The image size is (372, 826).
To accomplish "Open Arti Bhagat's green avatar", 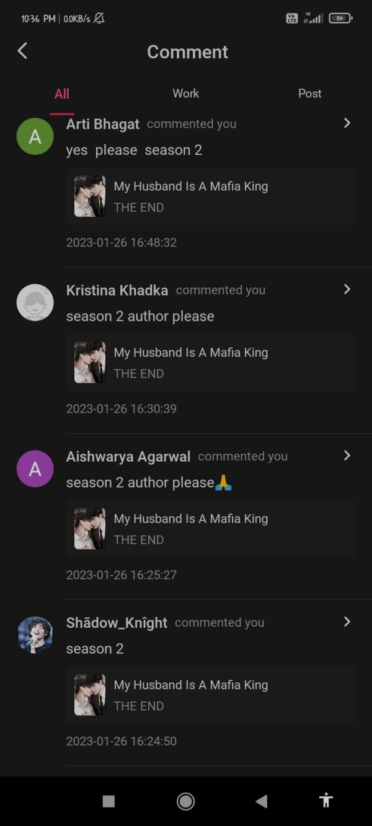I will click(35, 136).
